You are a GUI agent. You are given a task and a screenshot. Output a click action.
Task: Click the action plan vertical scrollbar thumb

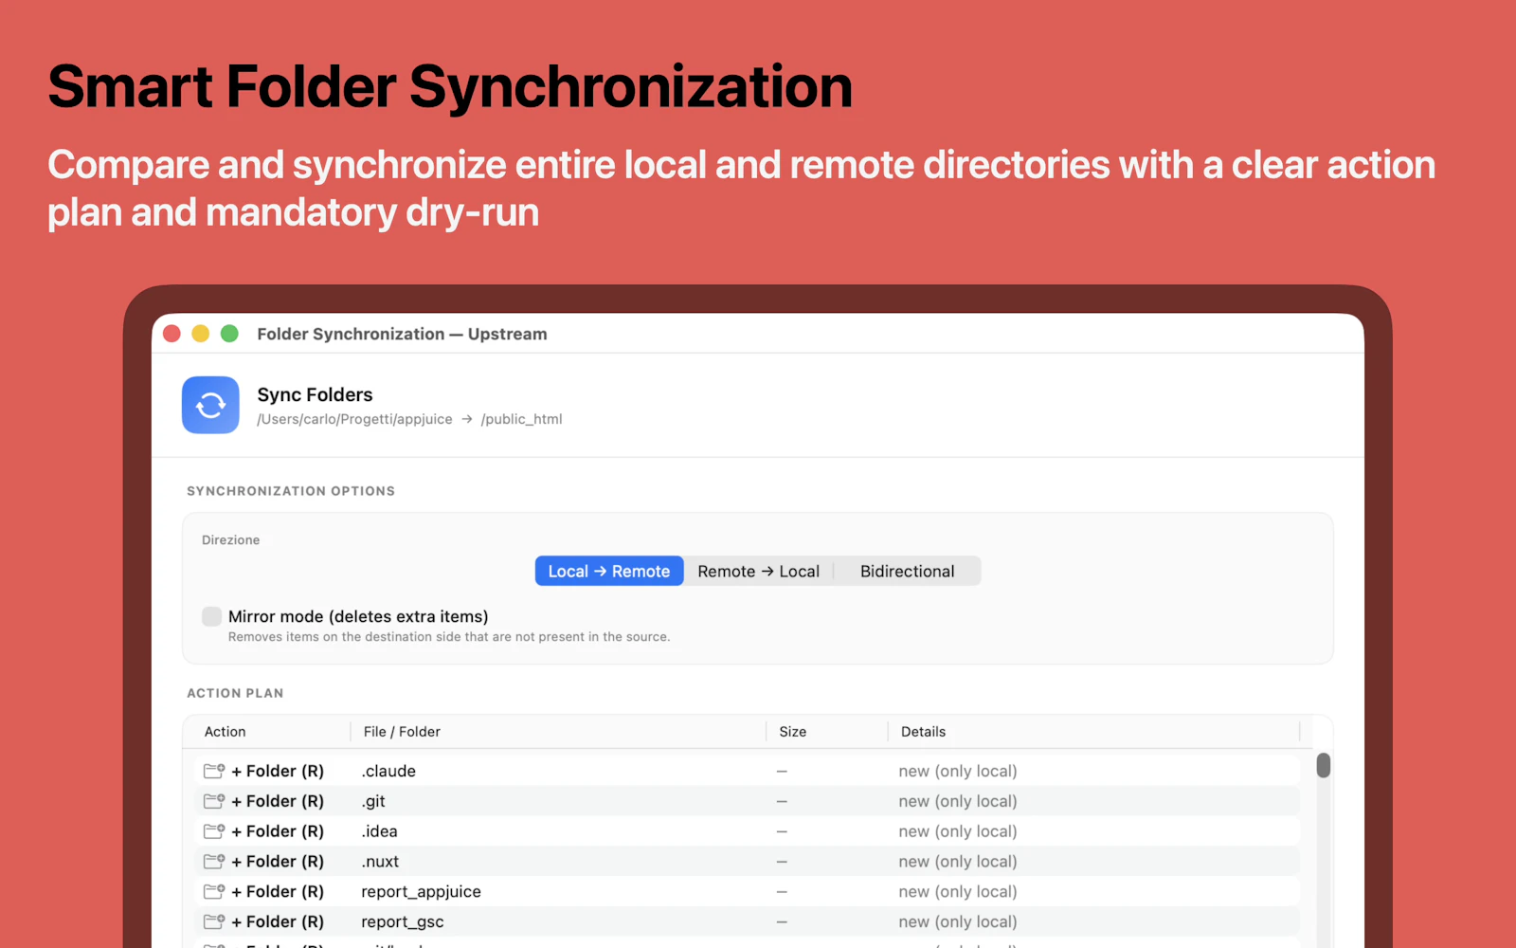point(1324,765)
